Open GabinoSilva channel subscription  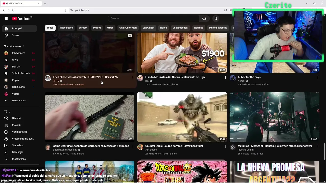(x=19, y=87)
